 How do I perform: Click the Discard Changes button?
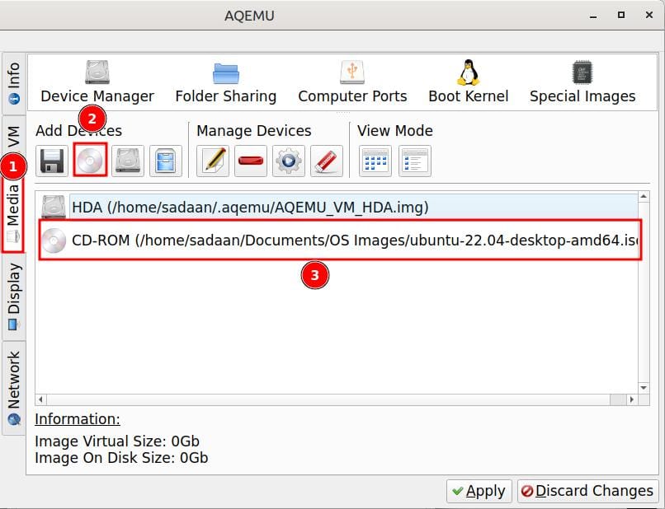(x=587, y=491)
